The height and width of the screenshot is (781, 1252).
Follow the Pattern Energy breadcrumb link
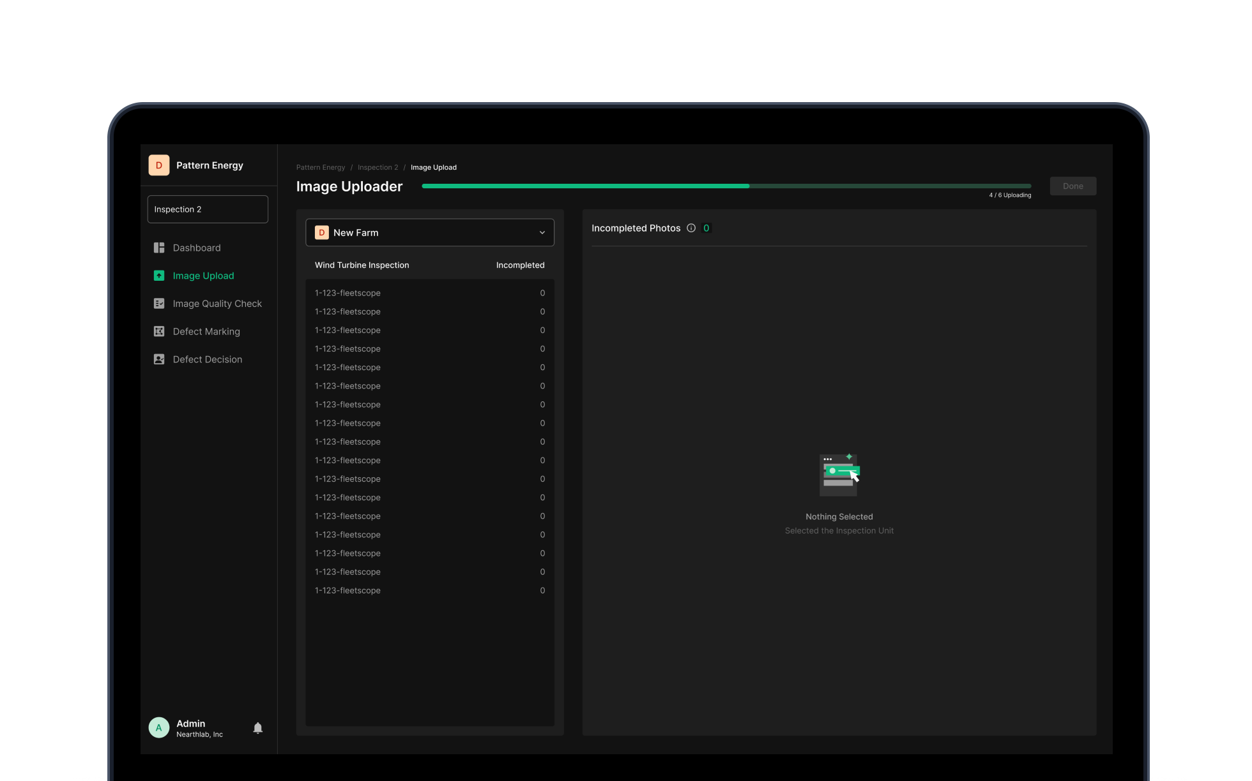321,167
